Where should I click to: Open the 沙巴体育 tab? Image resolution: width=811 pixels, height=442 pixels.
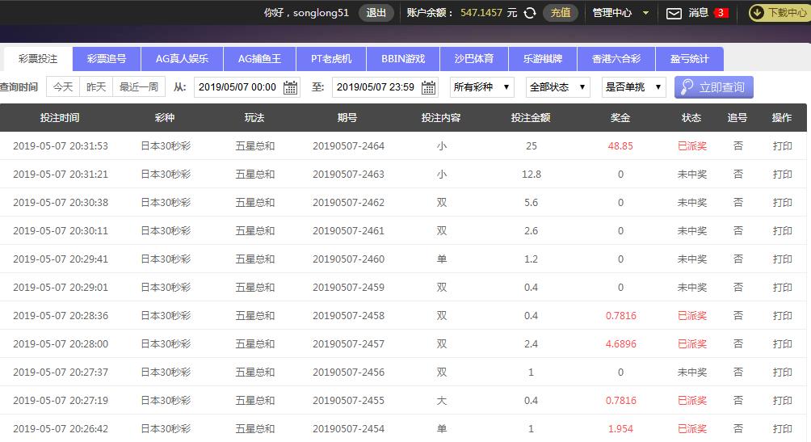pos(474,59)
